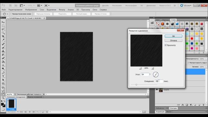Select the Brush tool
The height and width of the screenshot is (117, 208).
pyautogui.click(x=3, y=47)
